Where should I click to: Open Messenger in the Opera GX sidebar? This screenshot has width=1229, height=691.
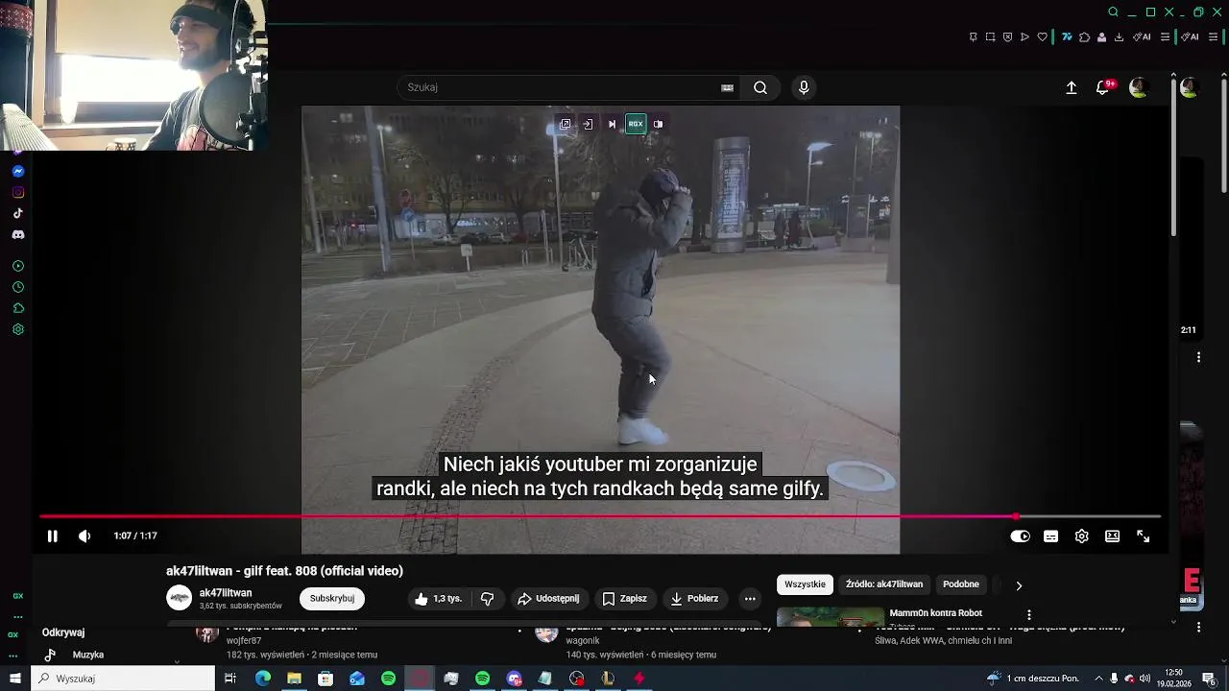click(17, 171)
